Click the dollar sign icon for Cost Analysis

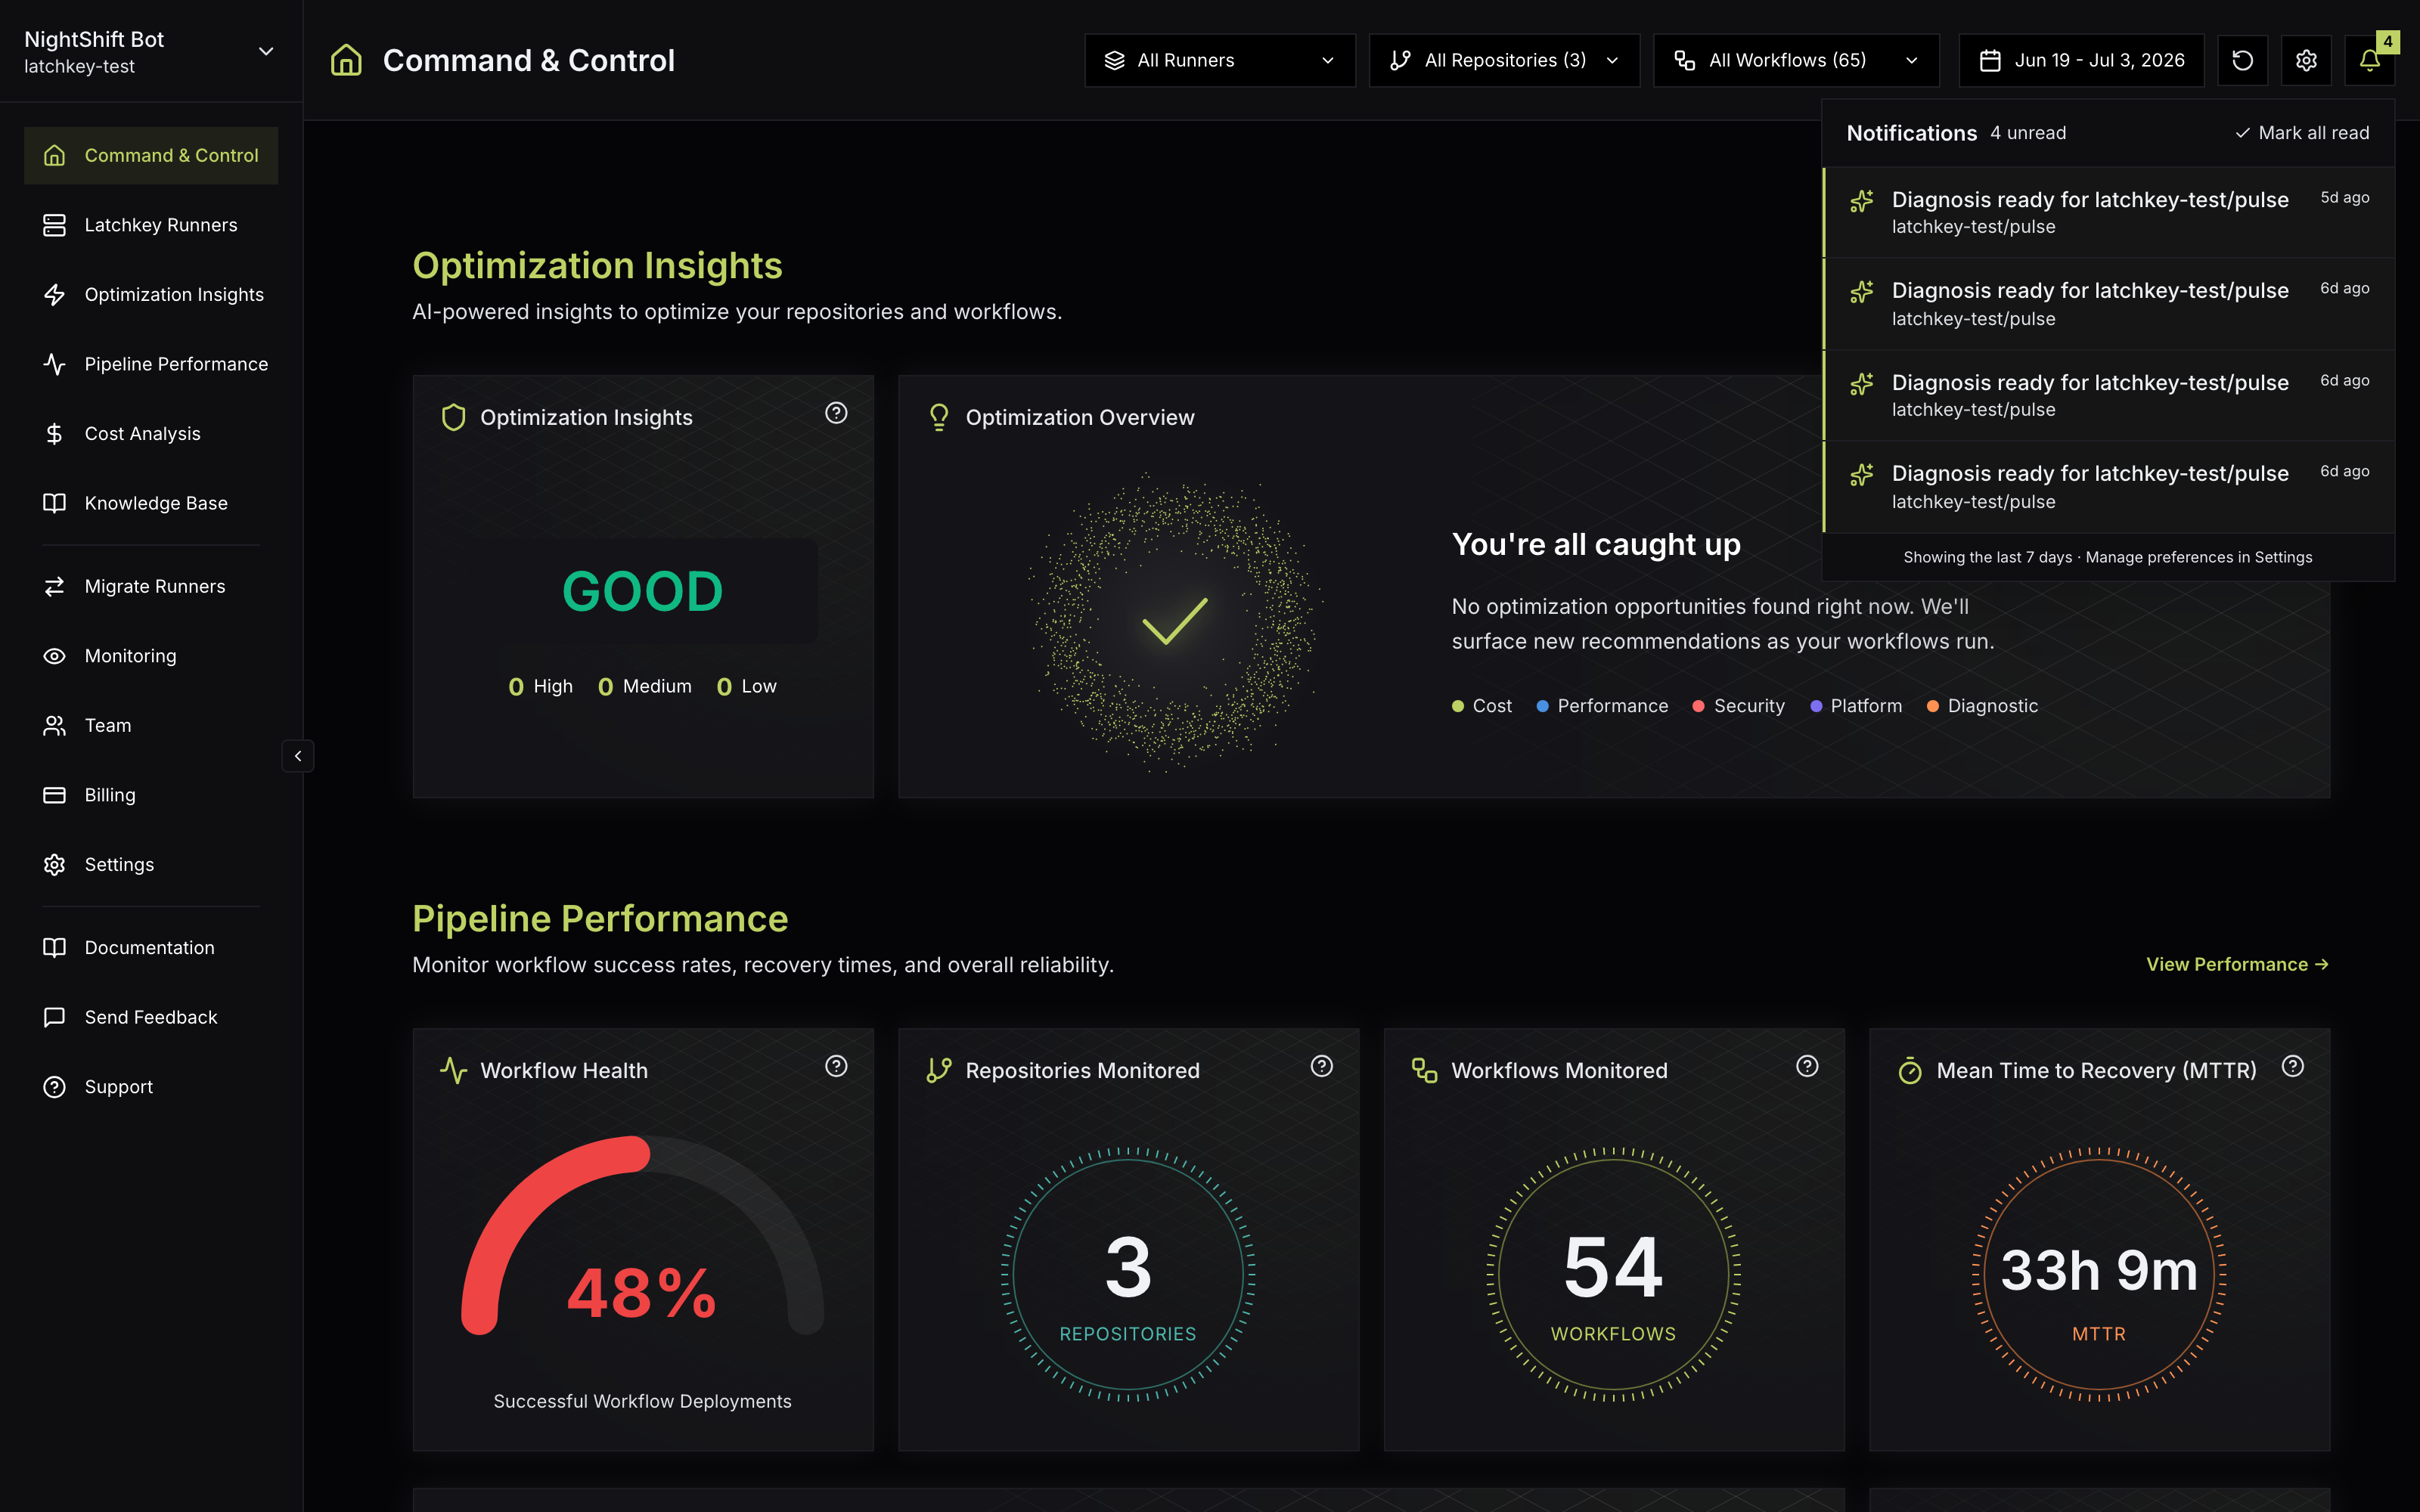coord(54,433)
